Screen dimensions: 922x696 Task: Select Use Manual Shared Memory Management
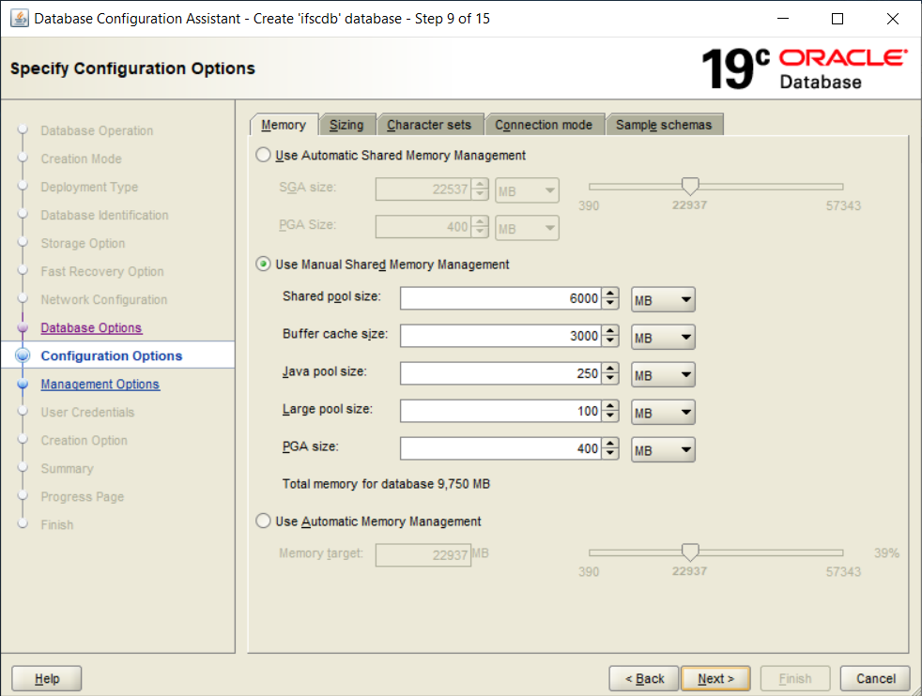(x=264, y=265)
